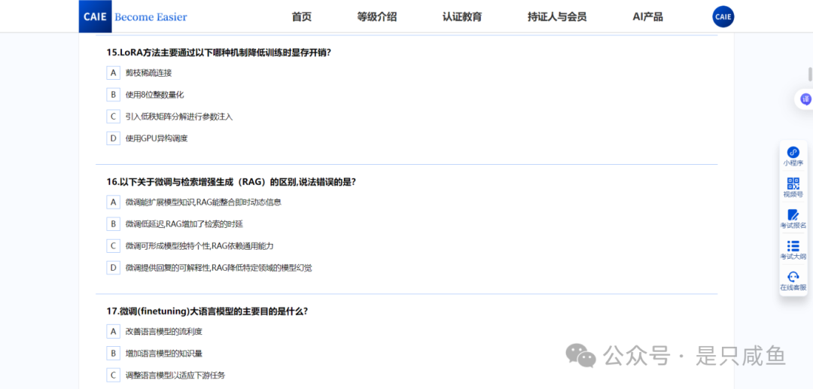Select option C for question 17

114,375
